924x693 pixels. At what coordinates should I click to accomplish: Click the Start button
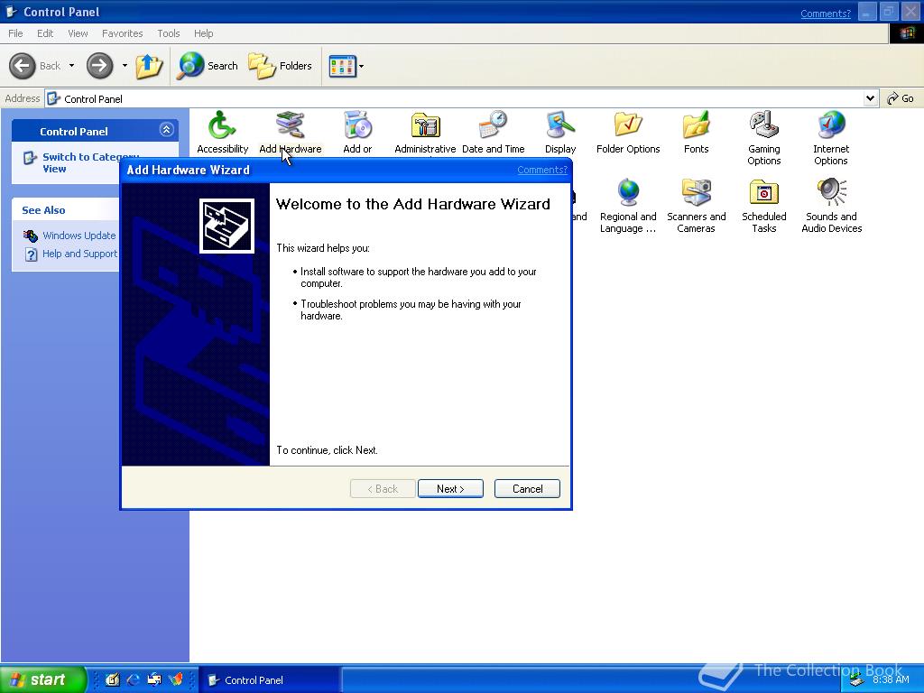[x=43, y=679]
